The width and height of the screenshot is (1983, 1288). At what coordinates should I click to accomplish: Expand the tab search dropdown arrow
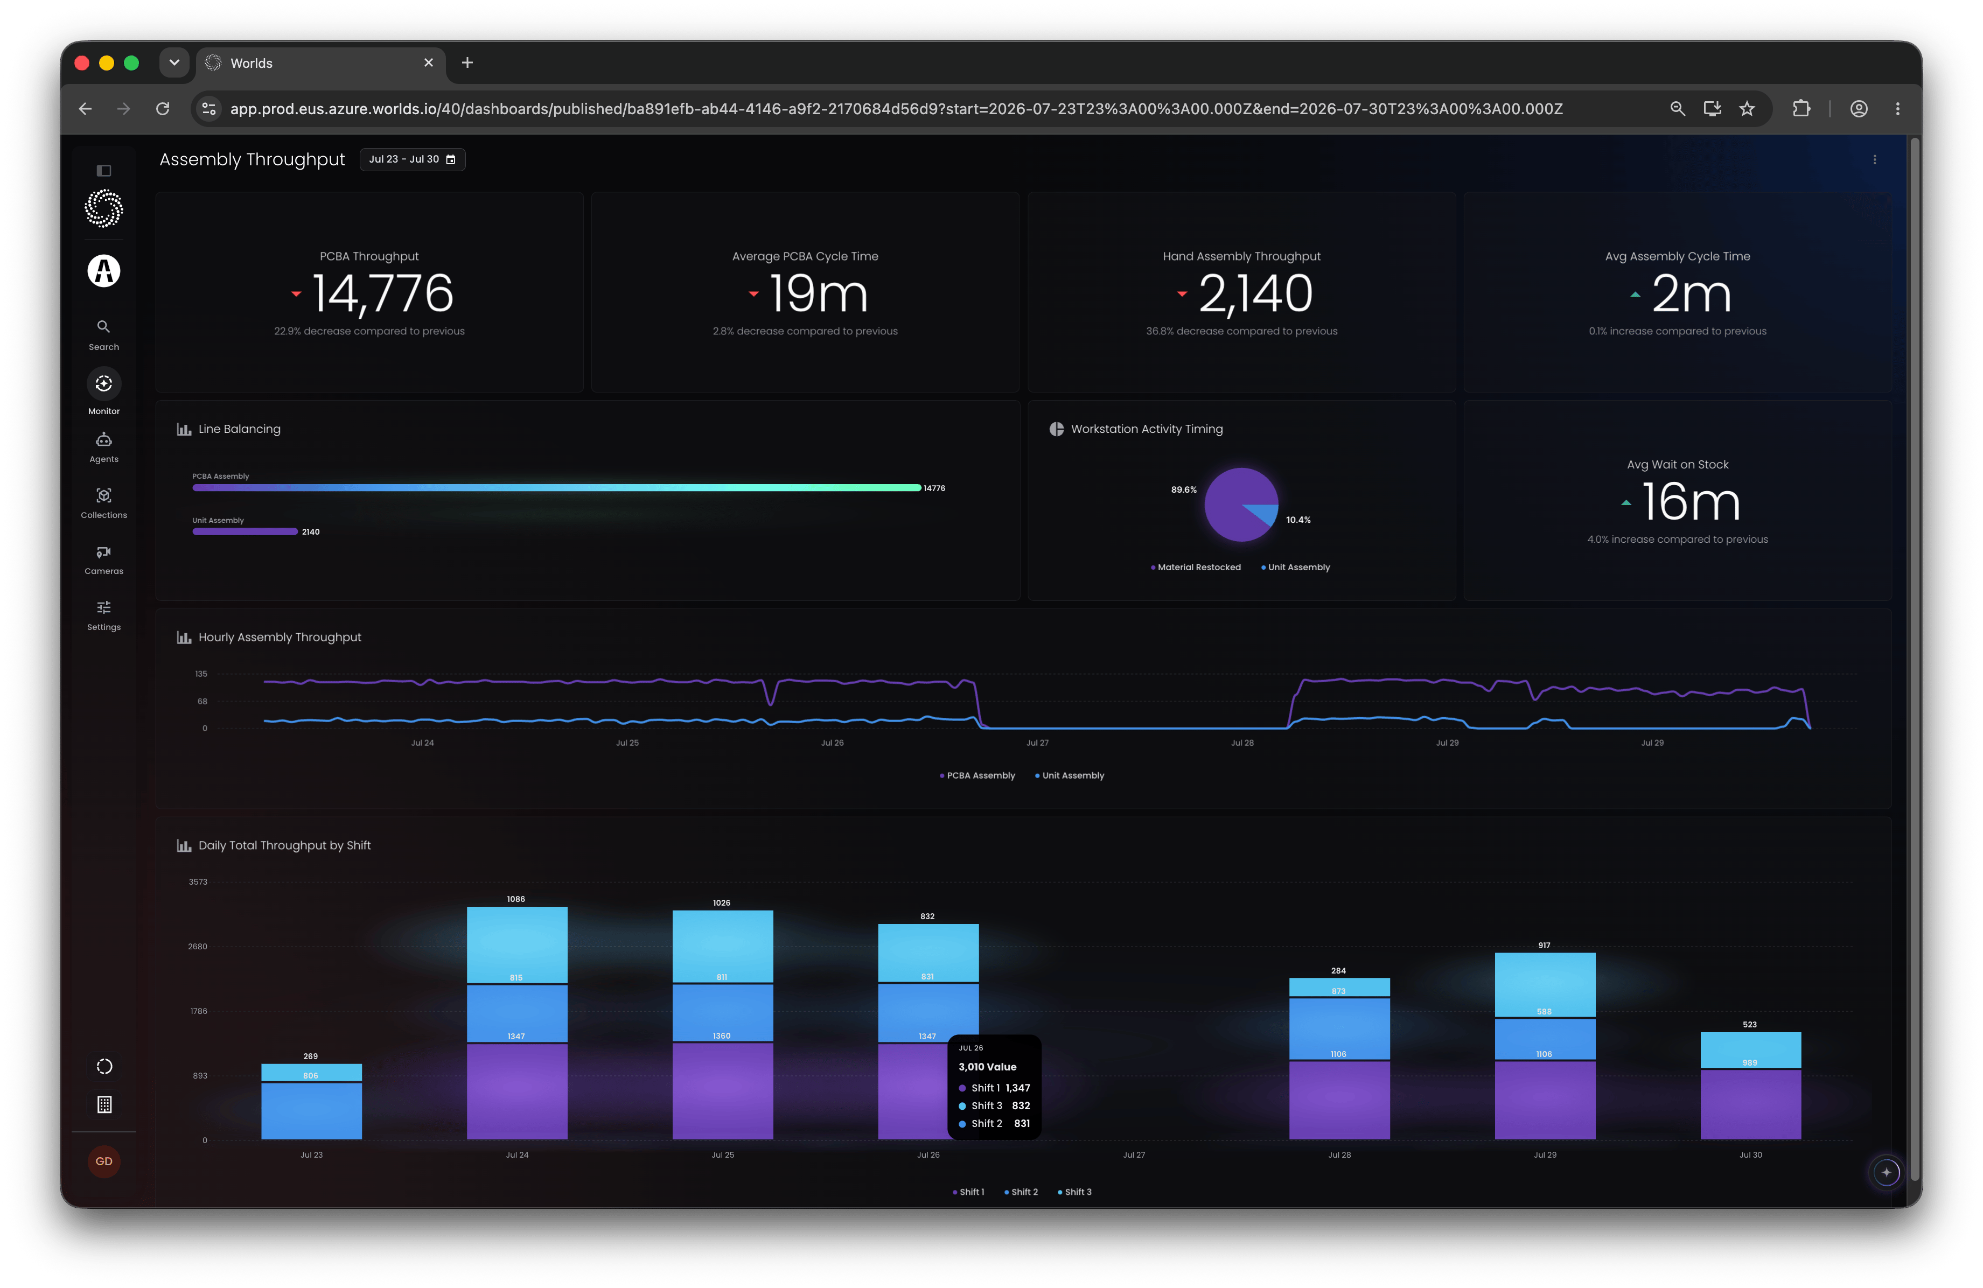coord(174,62)
